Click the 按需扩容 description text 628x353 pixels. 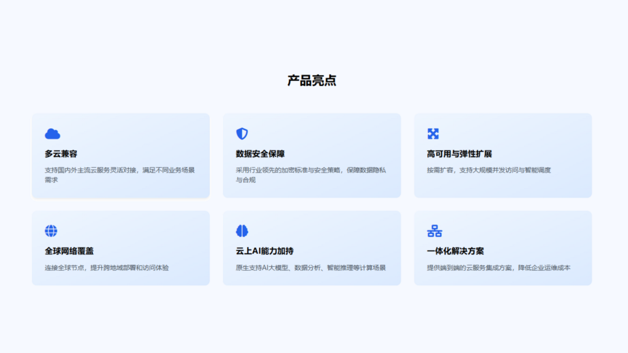point(489,170)
